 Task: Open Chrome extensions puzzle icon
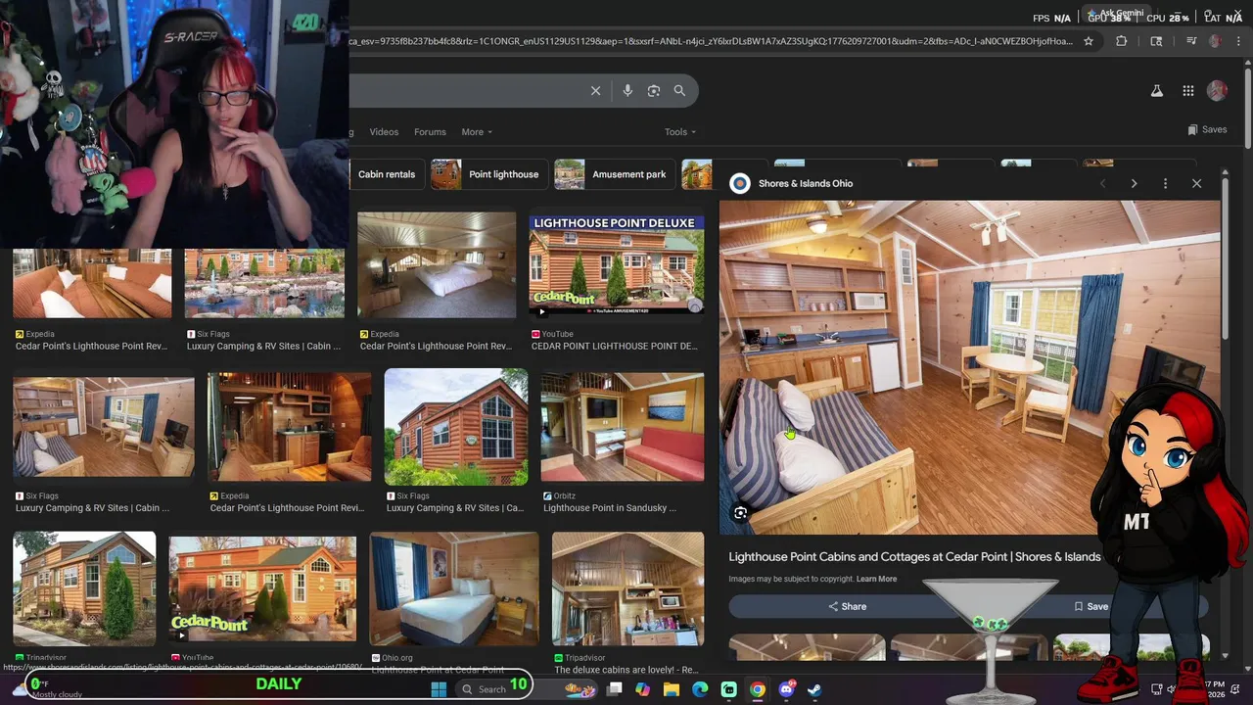(1122, 41)
